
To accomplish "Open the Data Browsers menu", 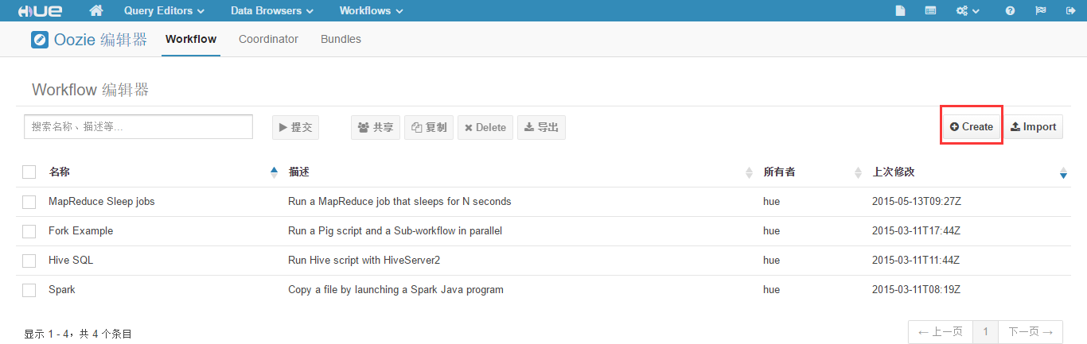I will (x=272, y=11).
